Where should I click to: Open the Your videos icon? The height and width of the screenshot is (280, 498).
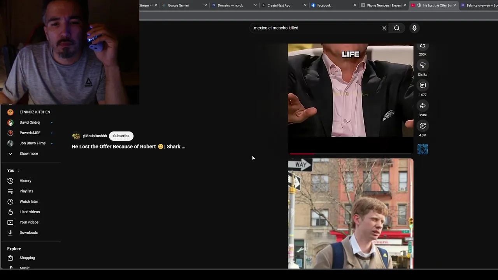pyautogui.click(x=11, y=222)
